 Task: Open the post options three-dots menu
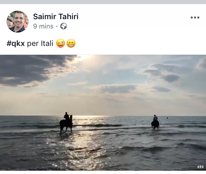coord(195,18)
